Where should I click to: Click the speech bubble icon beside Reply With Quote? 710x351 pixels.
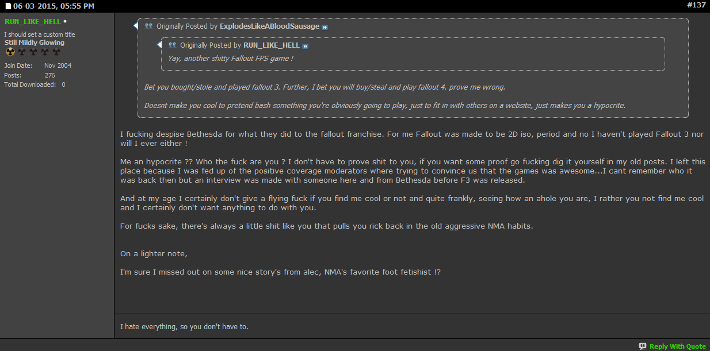point(643,346)
